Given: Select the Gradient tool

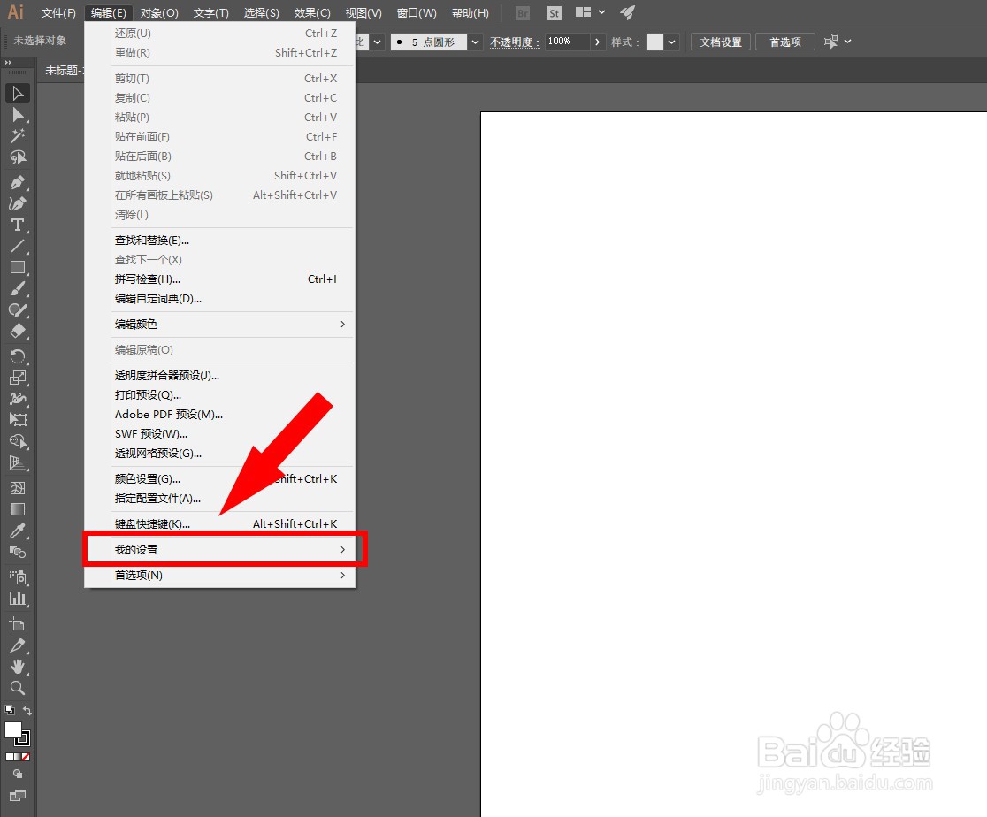Looking at the screenshot, I should pos(18,509).
